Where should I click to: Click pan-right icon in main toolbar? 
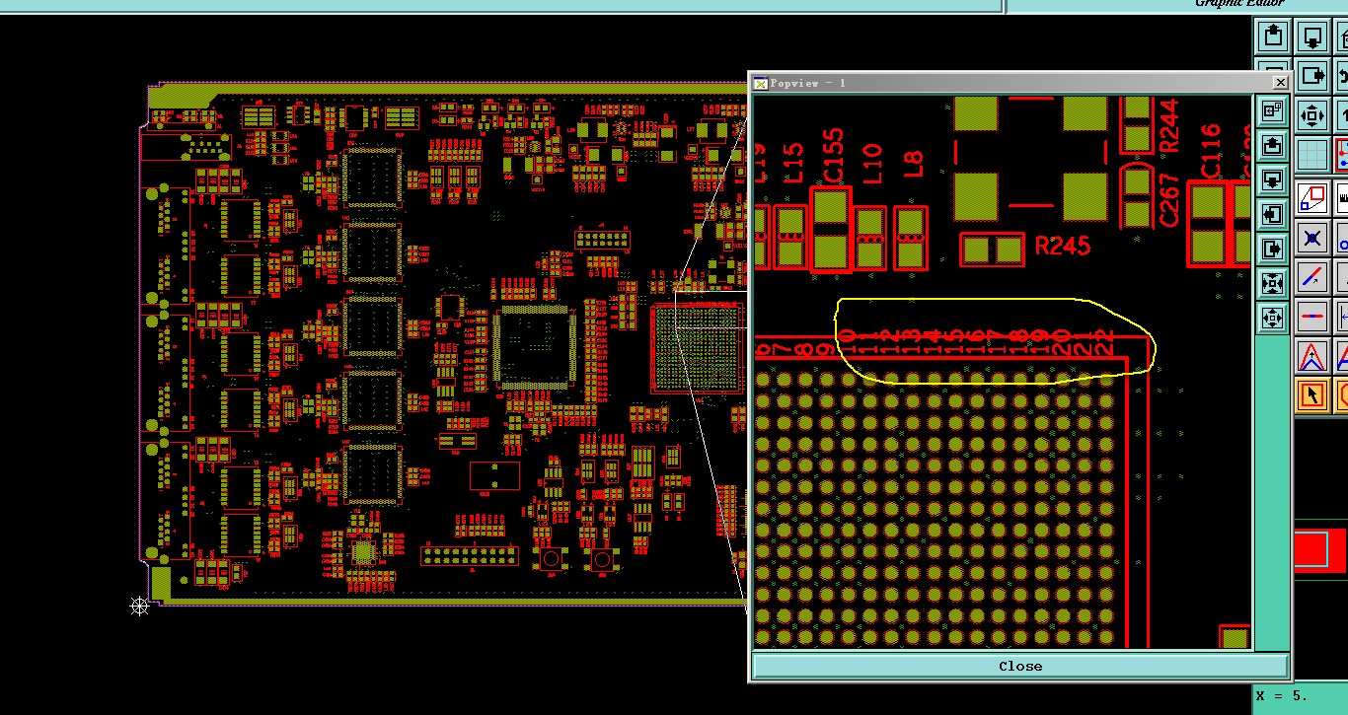[1311, 75]
